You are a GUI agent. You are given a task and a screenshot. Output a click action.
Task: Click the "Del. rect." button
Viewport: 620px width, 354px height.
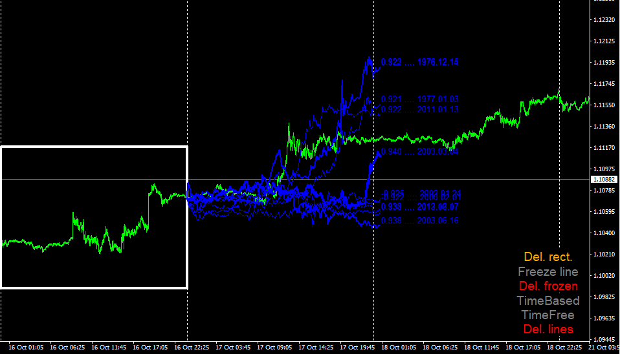coord(548,257)
